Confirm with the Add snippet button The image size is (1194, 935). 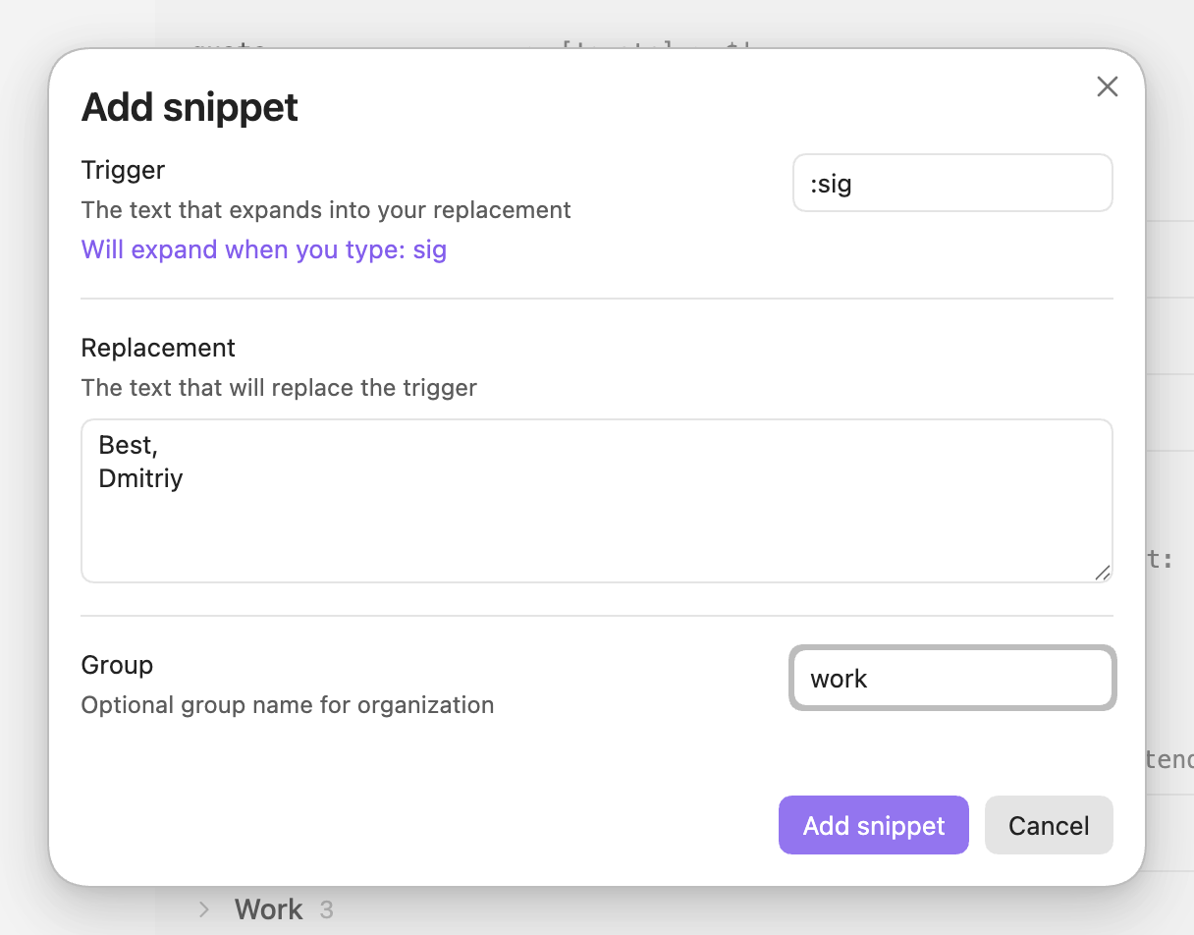(874, 825)
